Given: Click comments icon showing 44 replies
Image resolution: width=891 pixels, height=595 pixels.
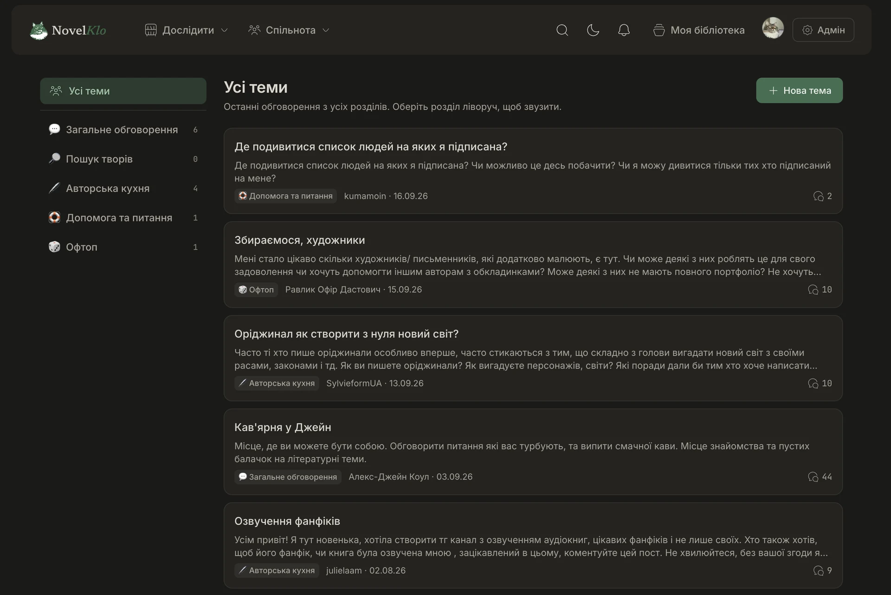Looking at the screenshot, I should coord(813,477).
